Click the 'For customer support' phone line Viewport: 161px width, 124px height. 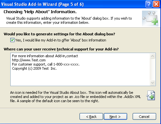[x=46, y=64]
